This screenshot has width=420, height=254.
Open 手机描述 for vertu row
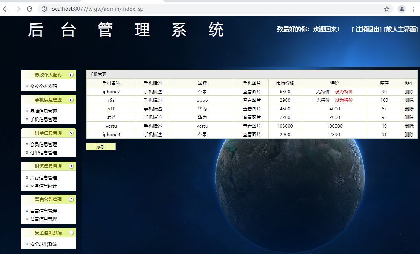153,126
